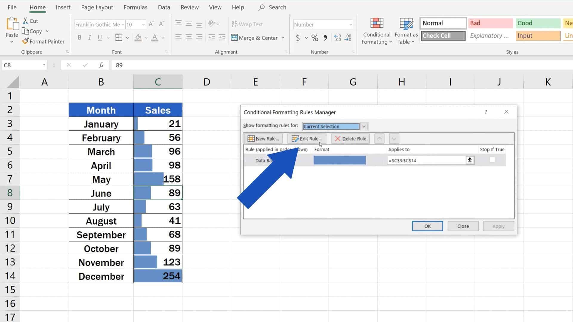Toggle Underline formatting
573x322 pixels.
[x=99, y=38]
